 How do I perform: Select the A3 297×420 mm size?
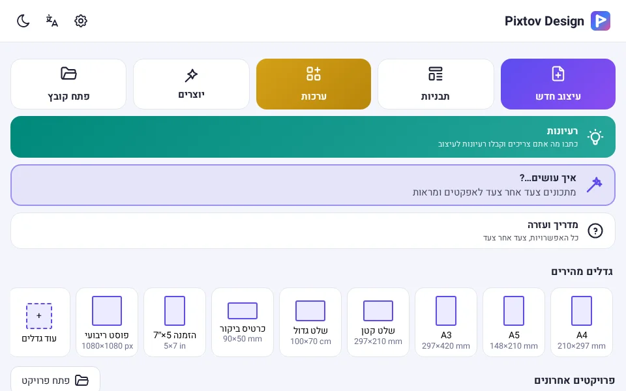click(445, 323)
